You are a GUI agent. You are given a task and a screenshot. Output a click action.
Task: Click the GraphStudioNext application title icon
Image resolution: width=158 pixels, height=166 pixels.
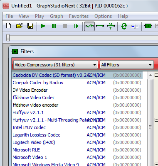[x=6, y=6]
